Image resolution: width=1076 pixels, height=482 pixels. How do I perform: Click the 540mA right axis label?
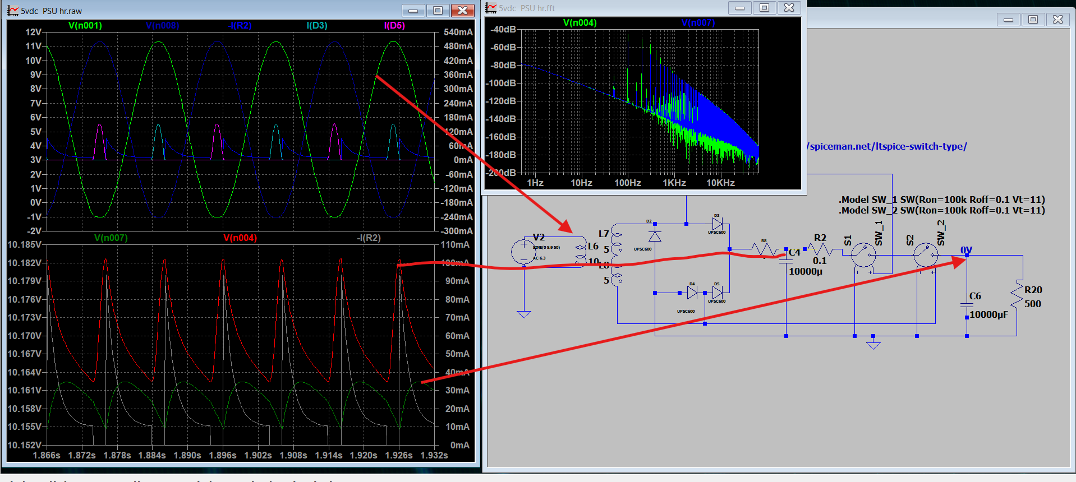coord(458,32)
